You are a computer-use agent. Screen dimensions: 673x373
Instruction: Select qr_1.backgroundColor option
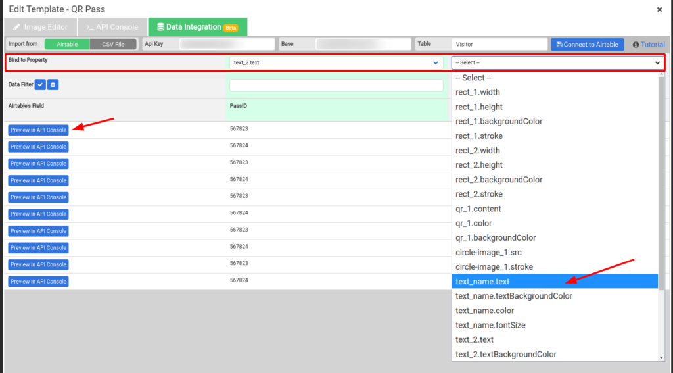pos(555,239)
